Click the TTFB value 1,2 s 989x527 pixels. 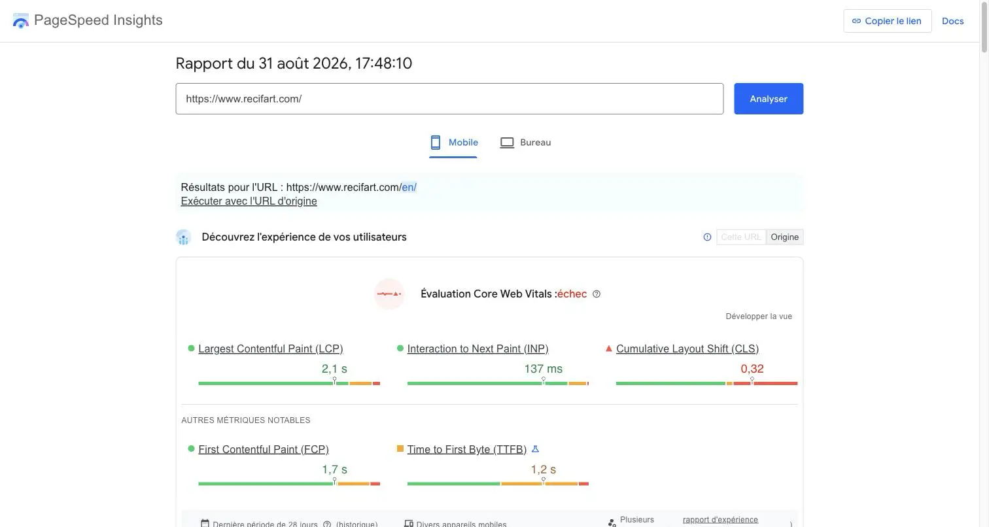(x=543, y=469)
